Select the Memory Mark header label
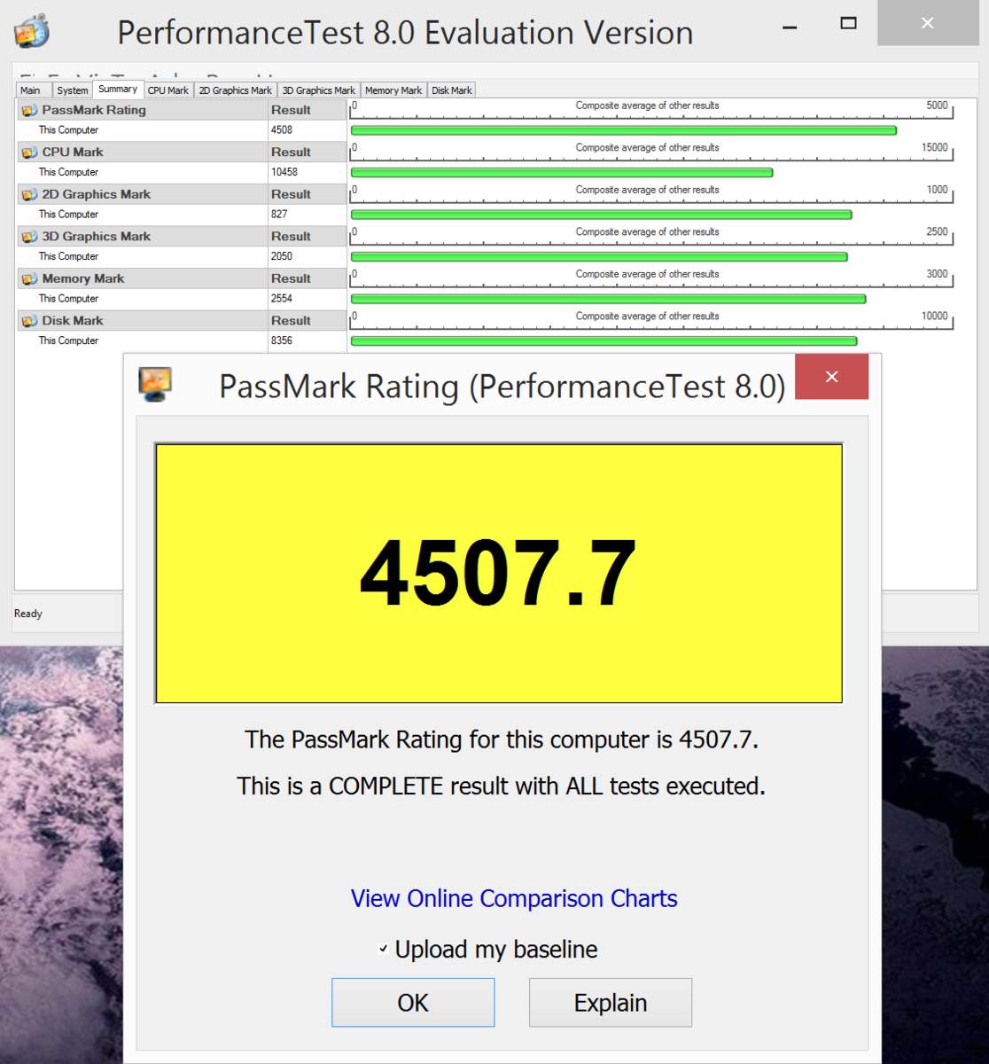Screen dimensions: 989x1064 83,278
